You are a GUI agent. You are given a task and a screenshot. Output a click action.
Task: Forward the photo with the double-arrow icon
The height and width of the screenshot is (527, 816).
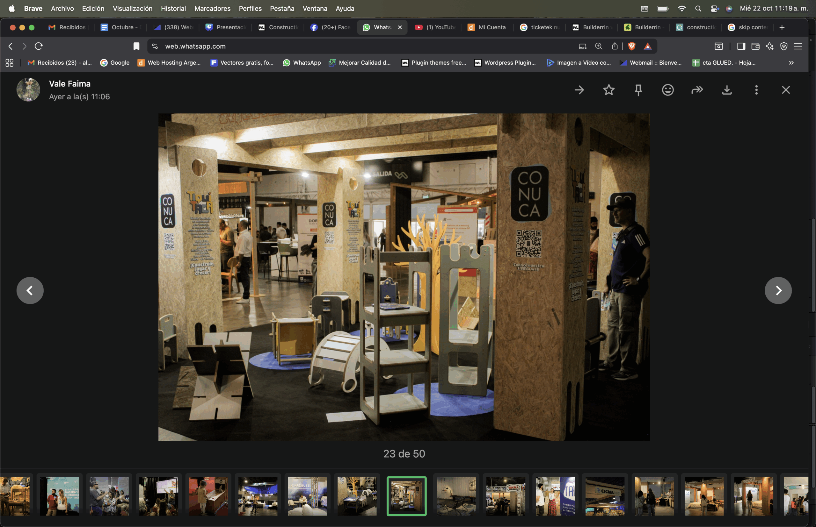click(697, 90)
